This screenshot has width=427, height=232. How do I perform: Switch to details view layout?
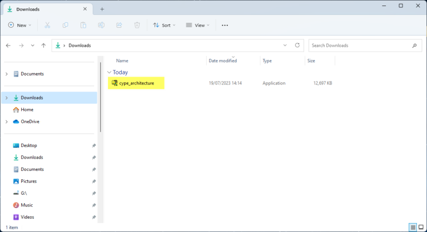pos(413,227)
